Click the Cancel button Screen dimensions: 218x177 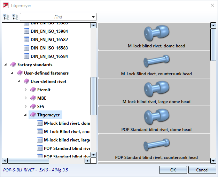point(202,170)
